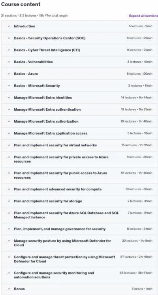The width and height of the screenshot is (158, 295).
Task: Expand the Bonus section
Action: pos(79,289)
